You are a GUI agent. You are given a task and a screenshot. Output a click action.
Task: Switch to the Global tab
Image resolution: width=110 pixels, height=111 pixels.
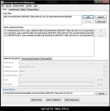(x=23, y=9)
